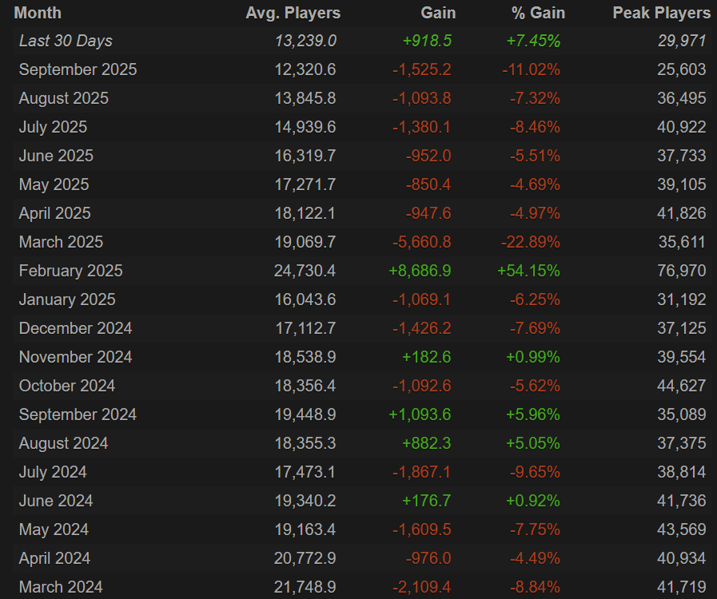Viewport: 717px width, 599px height.
Task: Click the Avg. Players column header
Action: point(293,13)
